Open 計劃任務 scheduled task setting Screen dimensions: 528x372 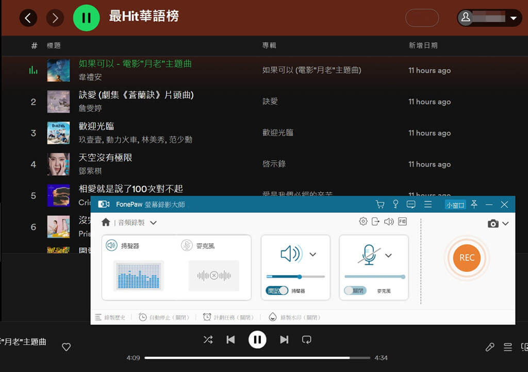pos(228,317)
